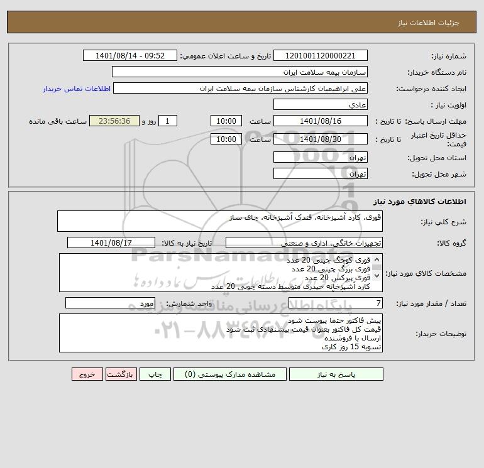Viewport: 484px width, 468px height.
Task: Click the unit of measure field مورد
Action: pos(110,303)
